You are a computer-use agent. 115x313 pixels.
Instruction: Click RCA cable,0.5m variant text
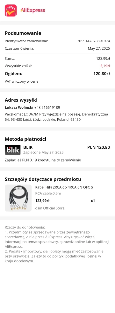[48, 193]
